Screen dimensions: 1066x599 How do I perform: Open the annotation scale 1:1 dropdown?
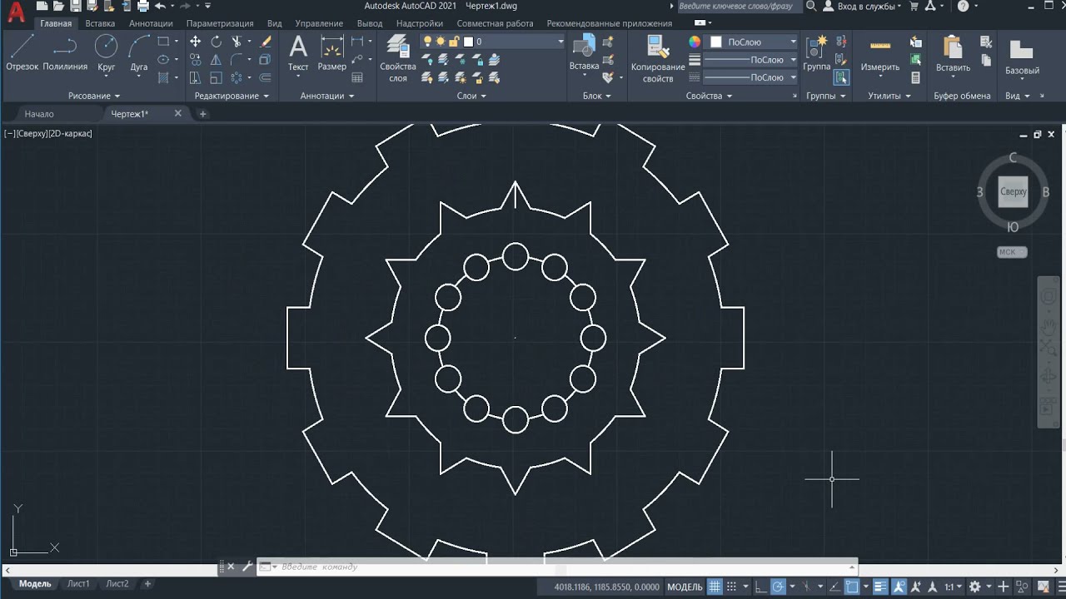pyautogui.click(x=953, y=587)
